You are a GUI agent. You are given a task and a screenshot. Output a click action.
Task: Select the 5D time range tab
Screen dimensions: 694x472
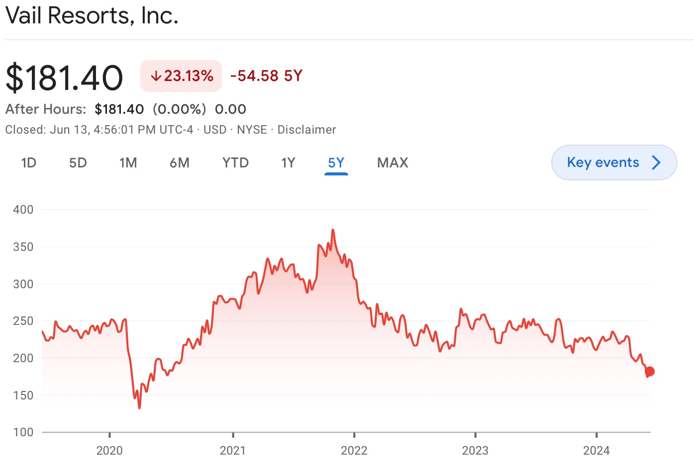coord(78,163)
